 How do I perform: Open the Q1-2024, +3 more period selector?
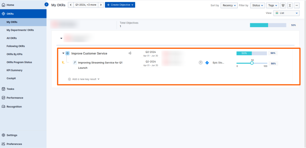click(x=86, y=5)
